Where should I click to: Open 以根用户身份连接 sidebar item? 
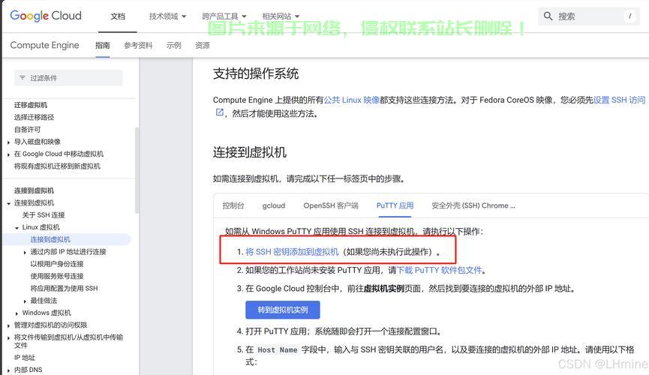pos(57,264)
